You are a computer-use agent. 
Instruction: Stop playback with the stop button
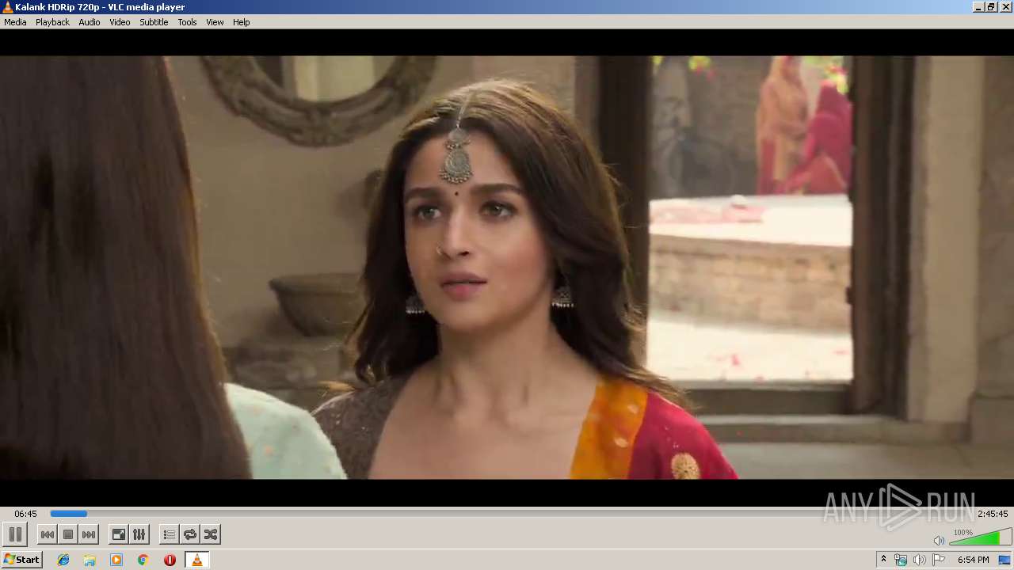click(x=68, y=534)
